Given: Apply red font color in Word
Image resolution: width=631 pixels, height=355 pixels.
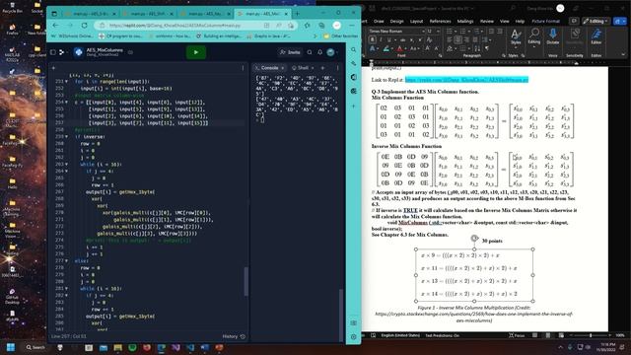Looking at the screenshot, I should click(x=399, y=48).
